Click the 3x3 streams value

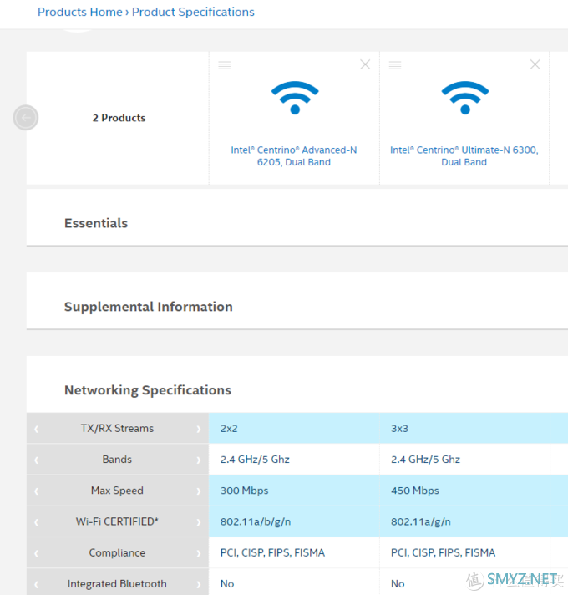click(399, 429)
